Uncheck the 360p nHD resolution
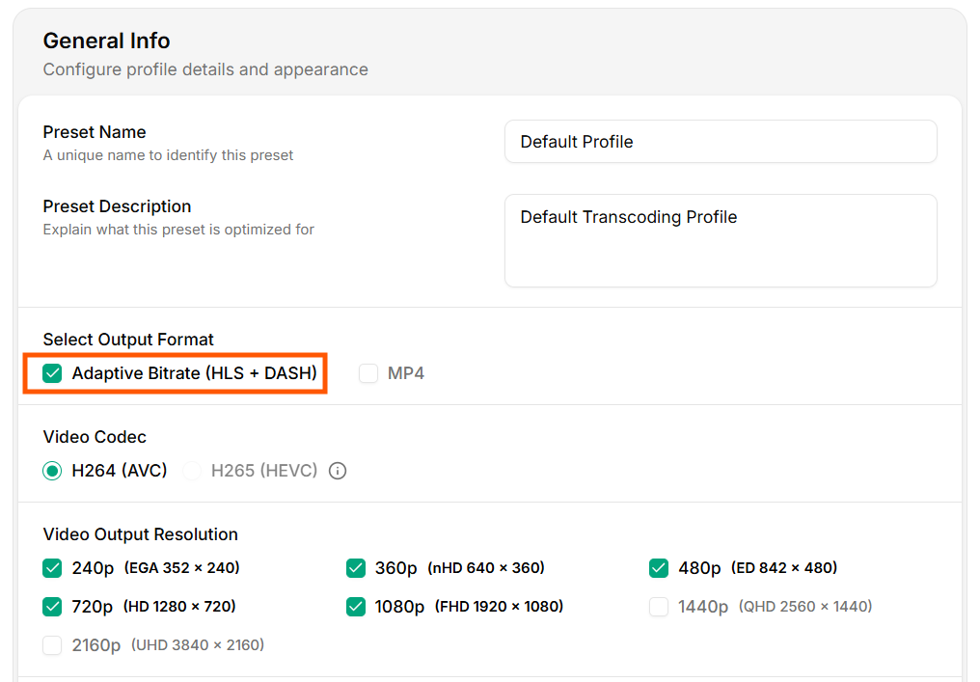The width and height of the screenshot is (980, 682). coord(356,568)
